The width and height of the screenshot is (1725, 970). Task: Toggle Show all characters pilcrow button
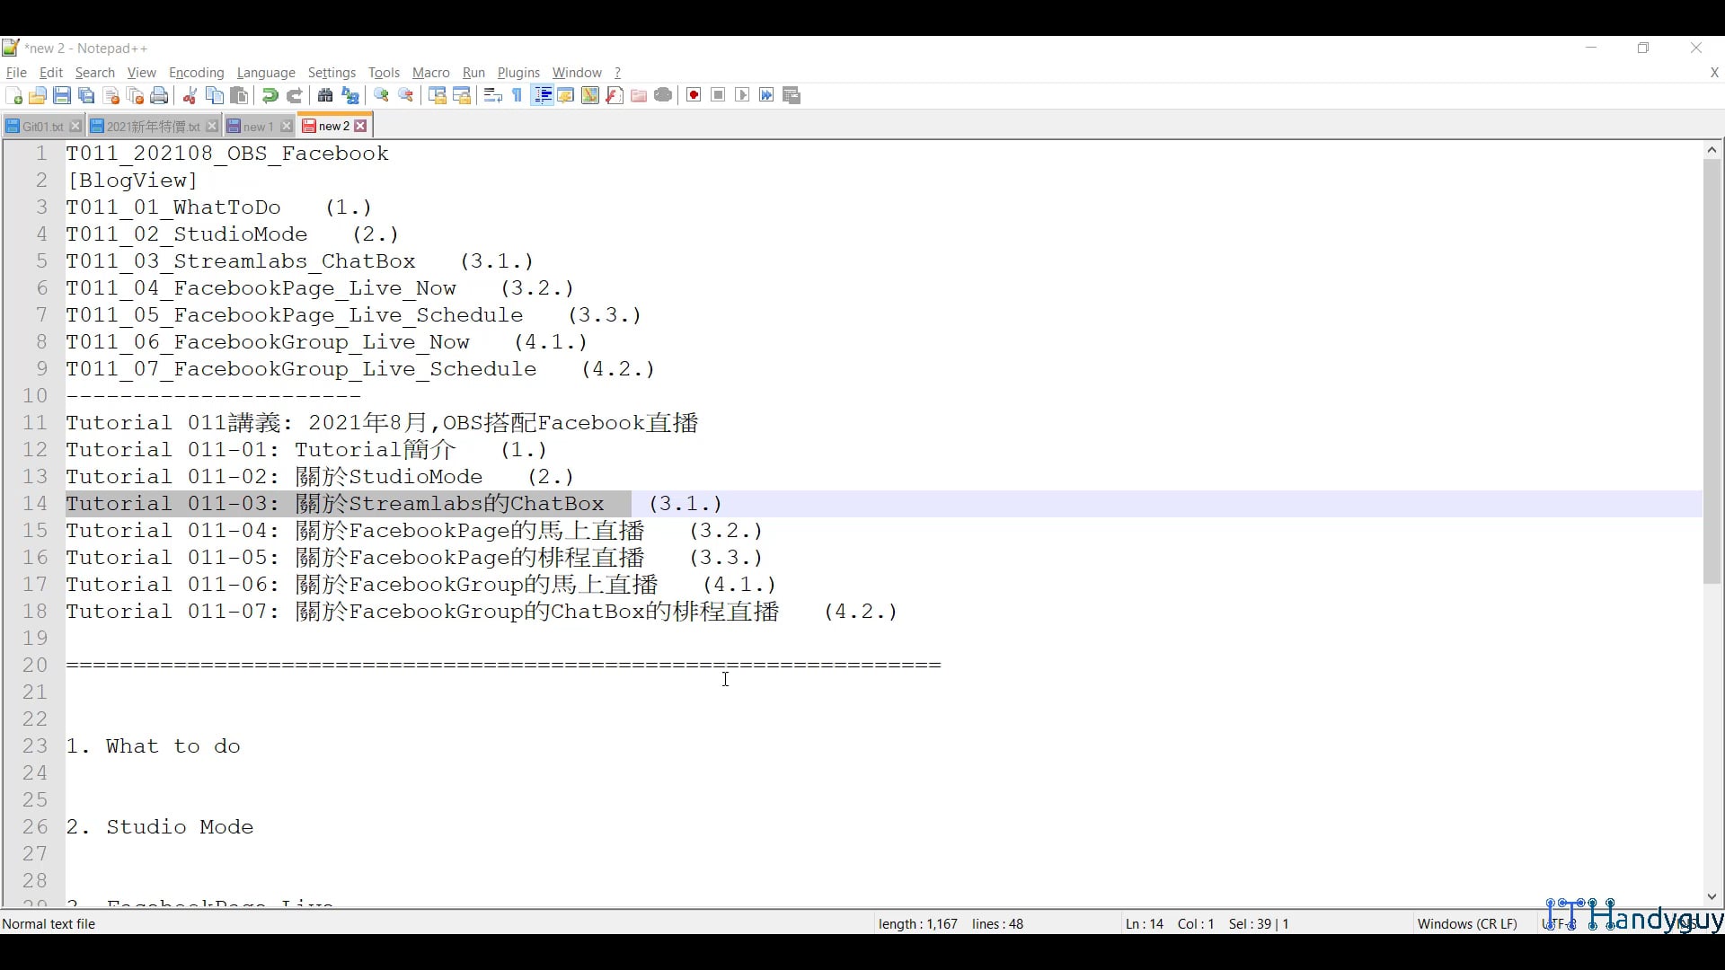(x=517, y=95)
